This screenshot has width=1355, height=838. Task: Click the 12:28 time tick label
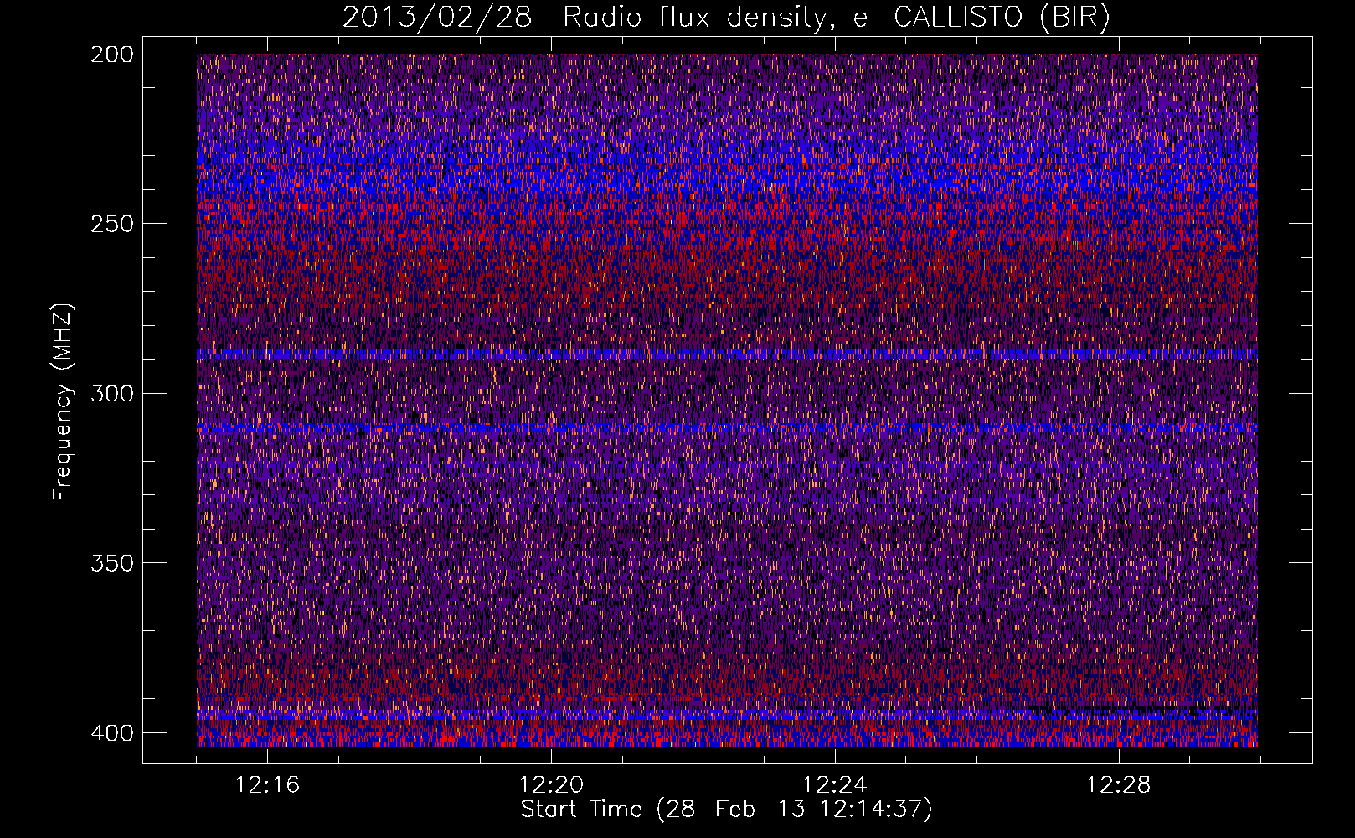(x=1119, y=785)
